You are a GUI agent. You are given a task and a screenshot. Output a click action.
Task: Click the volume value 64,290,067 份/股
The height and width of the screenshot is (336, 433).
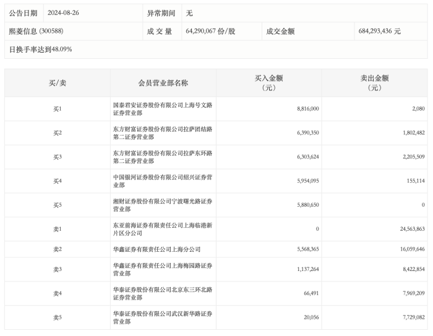pyautogui.click(x=210, y=31)
